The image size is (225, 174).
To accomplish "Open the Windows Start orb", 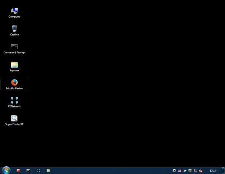I will click(x=6, y=170).
